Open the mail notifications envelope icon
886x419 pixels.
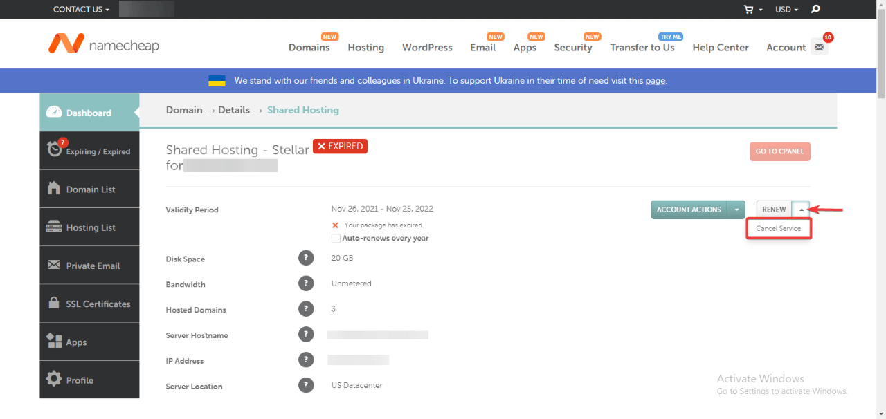coord(820,48)
